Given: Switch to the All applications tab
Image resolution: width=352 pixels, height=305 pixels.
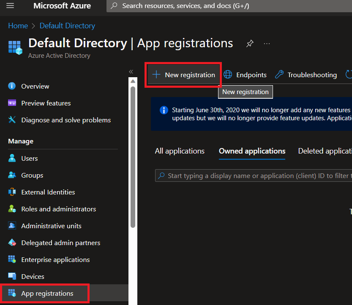Looking at the screenshot, I should (180, 151).
